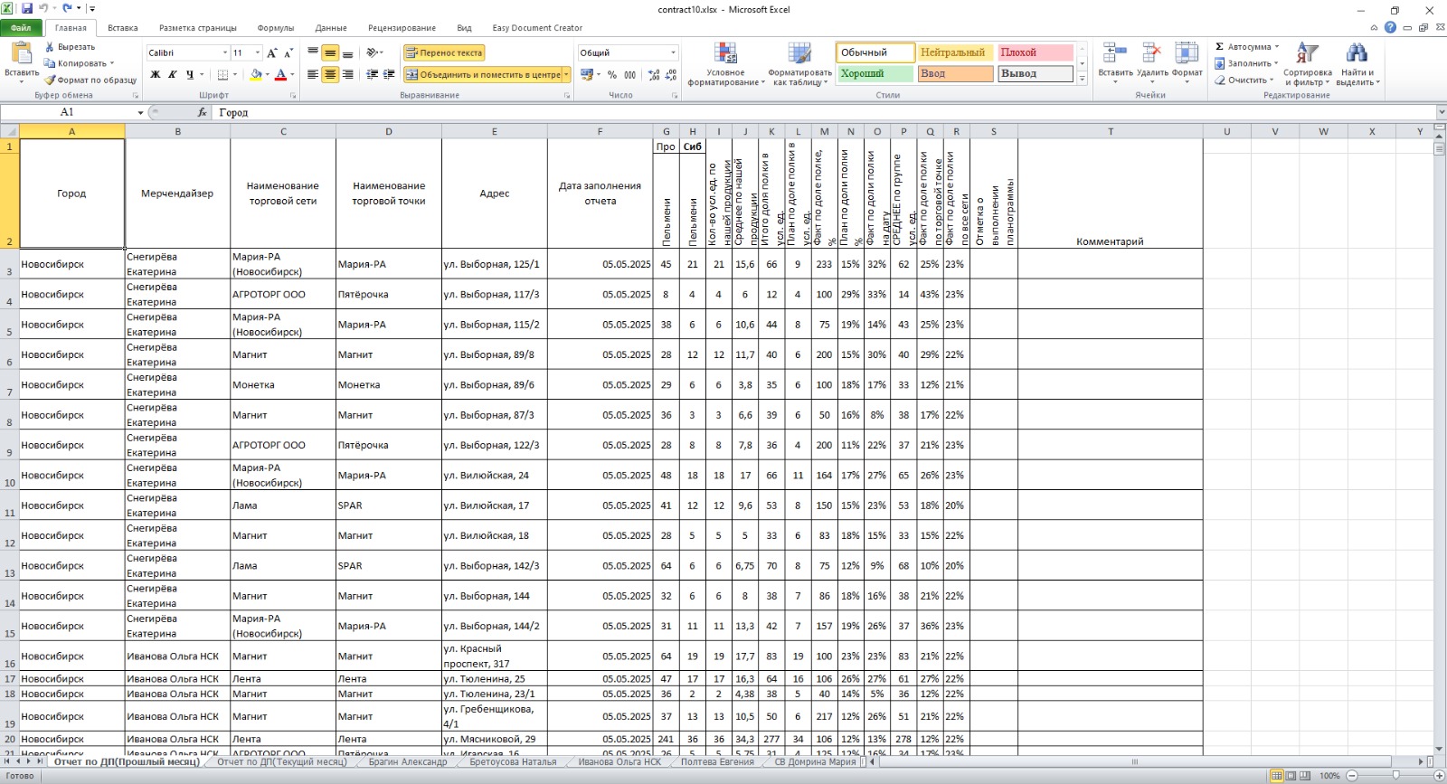Toggle Перенос текста wrap text
Viewport: 1447px width, 784px height.
click(444, 53)
